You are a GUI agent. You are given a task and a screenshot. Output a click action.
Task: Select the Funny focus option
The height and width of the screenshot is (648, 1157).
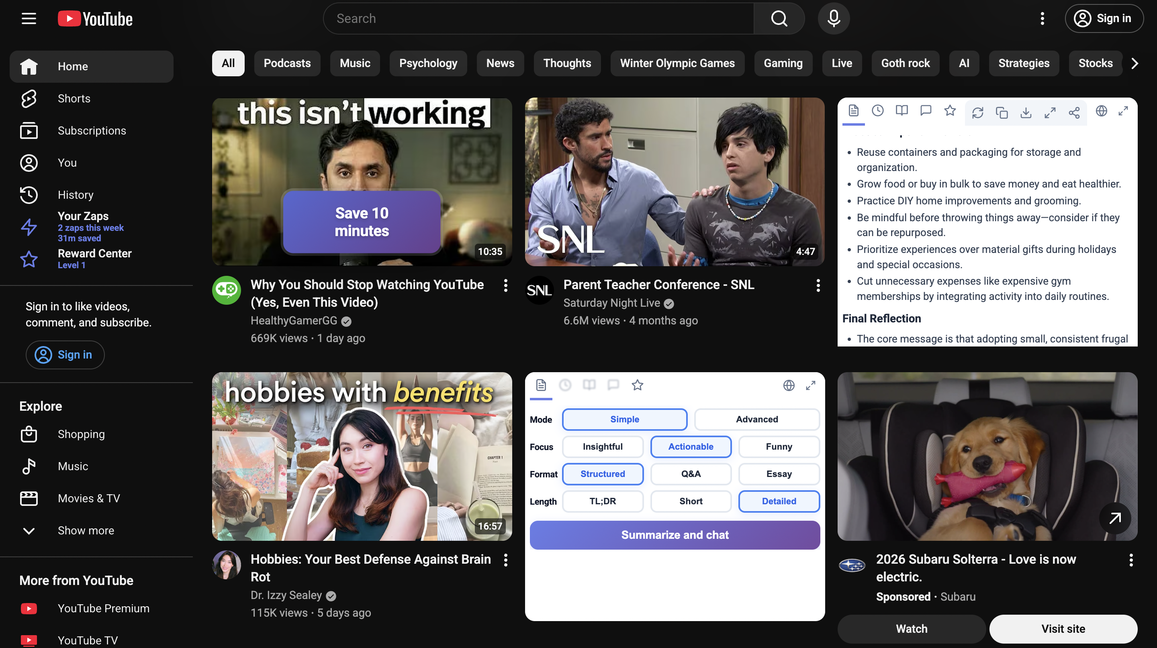[779, 446]
